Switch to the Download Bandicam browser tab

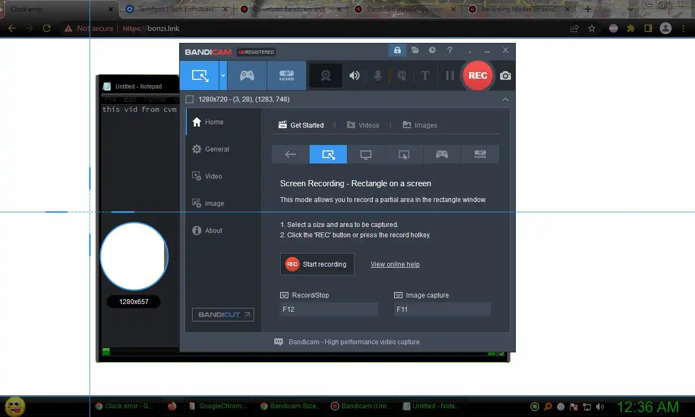(x=291, y=9)
